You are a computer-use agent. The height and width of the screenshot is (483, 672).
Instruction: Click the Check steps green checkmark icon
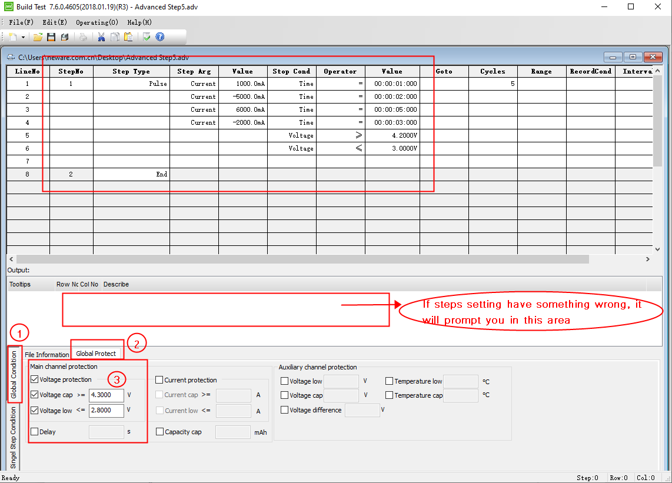point(147,37)
